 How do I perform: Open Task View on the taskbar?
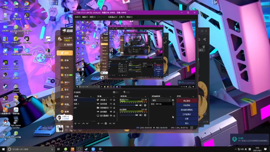[58, 149]
